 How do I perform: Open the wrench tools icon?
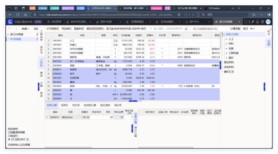coord(253,22)
